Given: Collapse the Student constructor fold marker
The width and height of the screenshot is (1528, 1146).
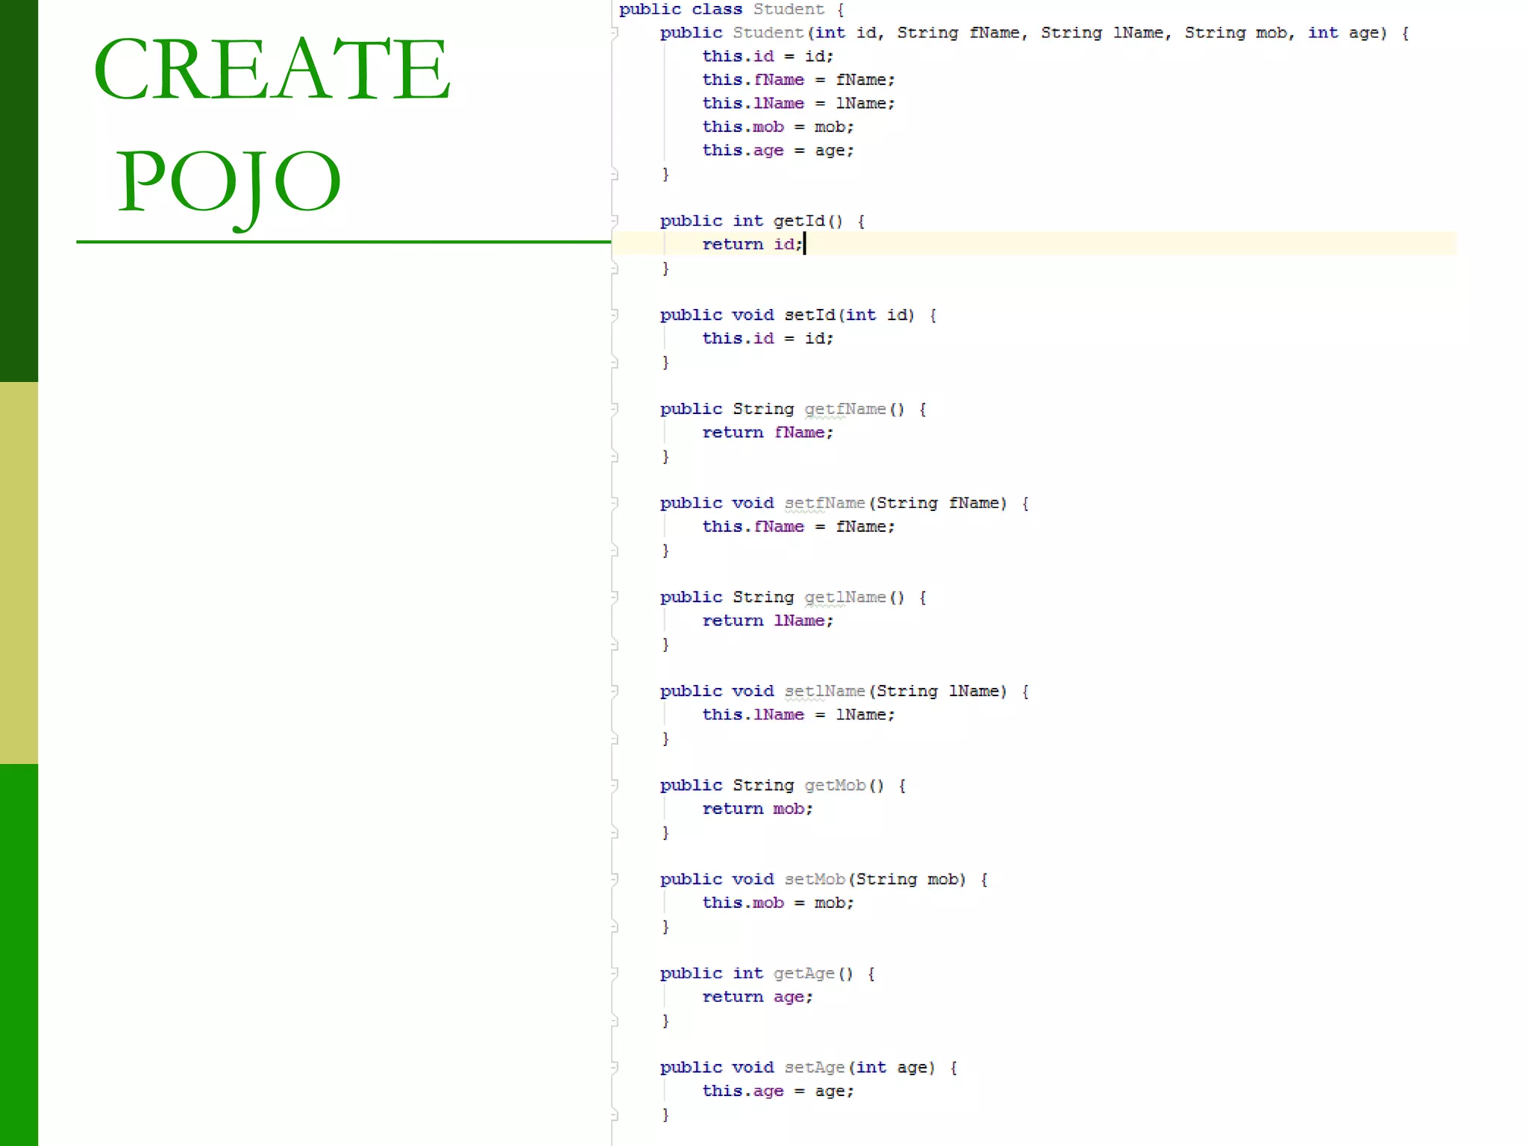Looking at the screenshot, I should [x=614, y=33].
